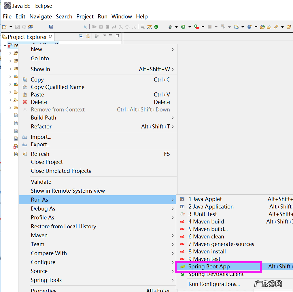Click Delete with red X icon

[39, 102]
